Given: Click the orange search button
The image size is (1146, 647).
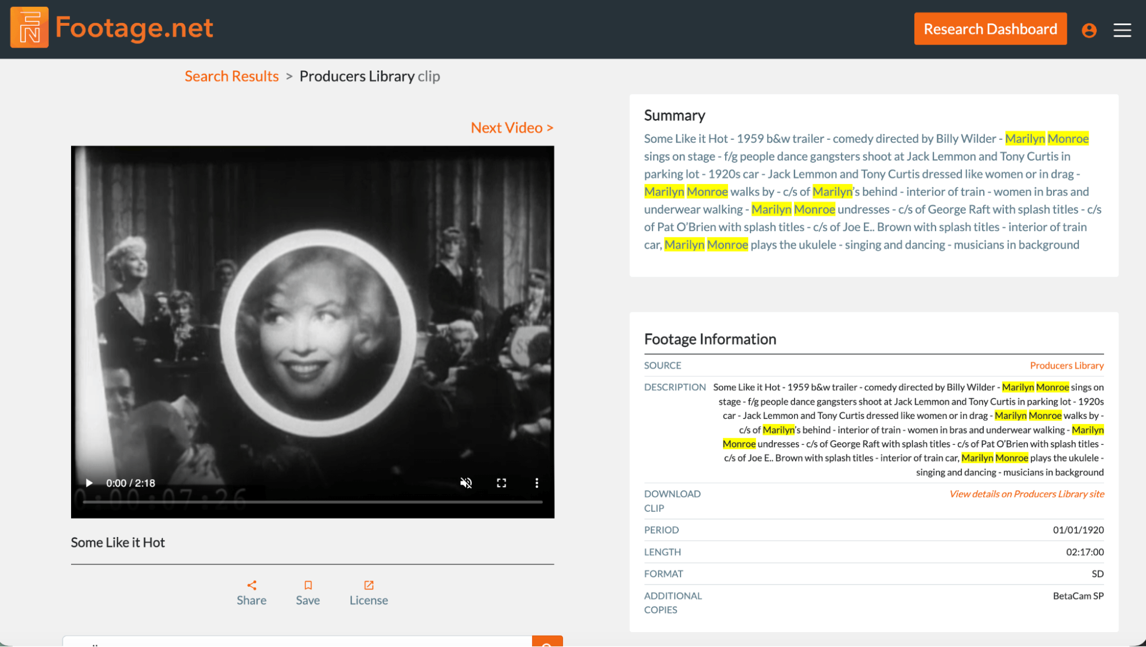Looking at the screenshot, I should pos(547,641).
